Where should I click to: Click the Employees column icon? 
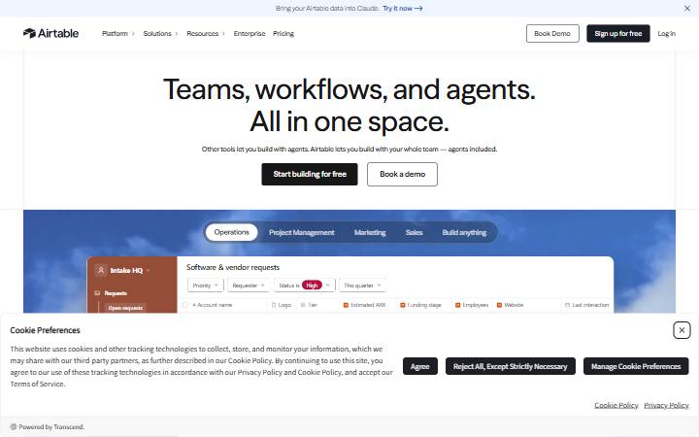click(x=457, y=305)
